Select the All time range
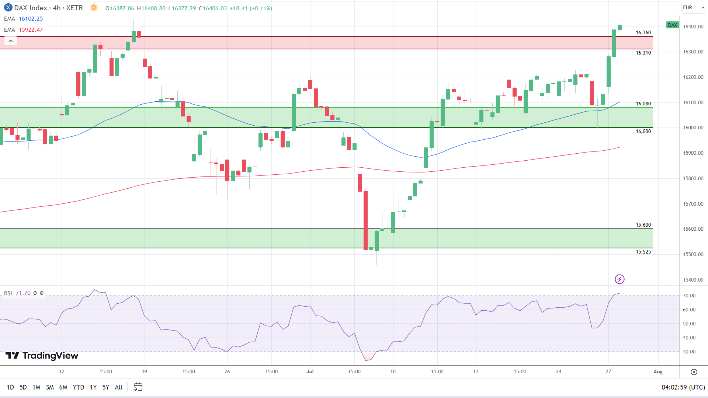 click(x=119, y=387)
